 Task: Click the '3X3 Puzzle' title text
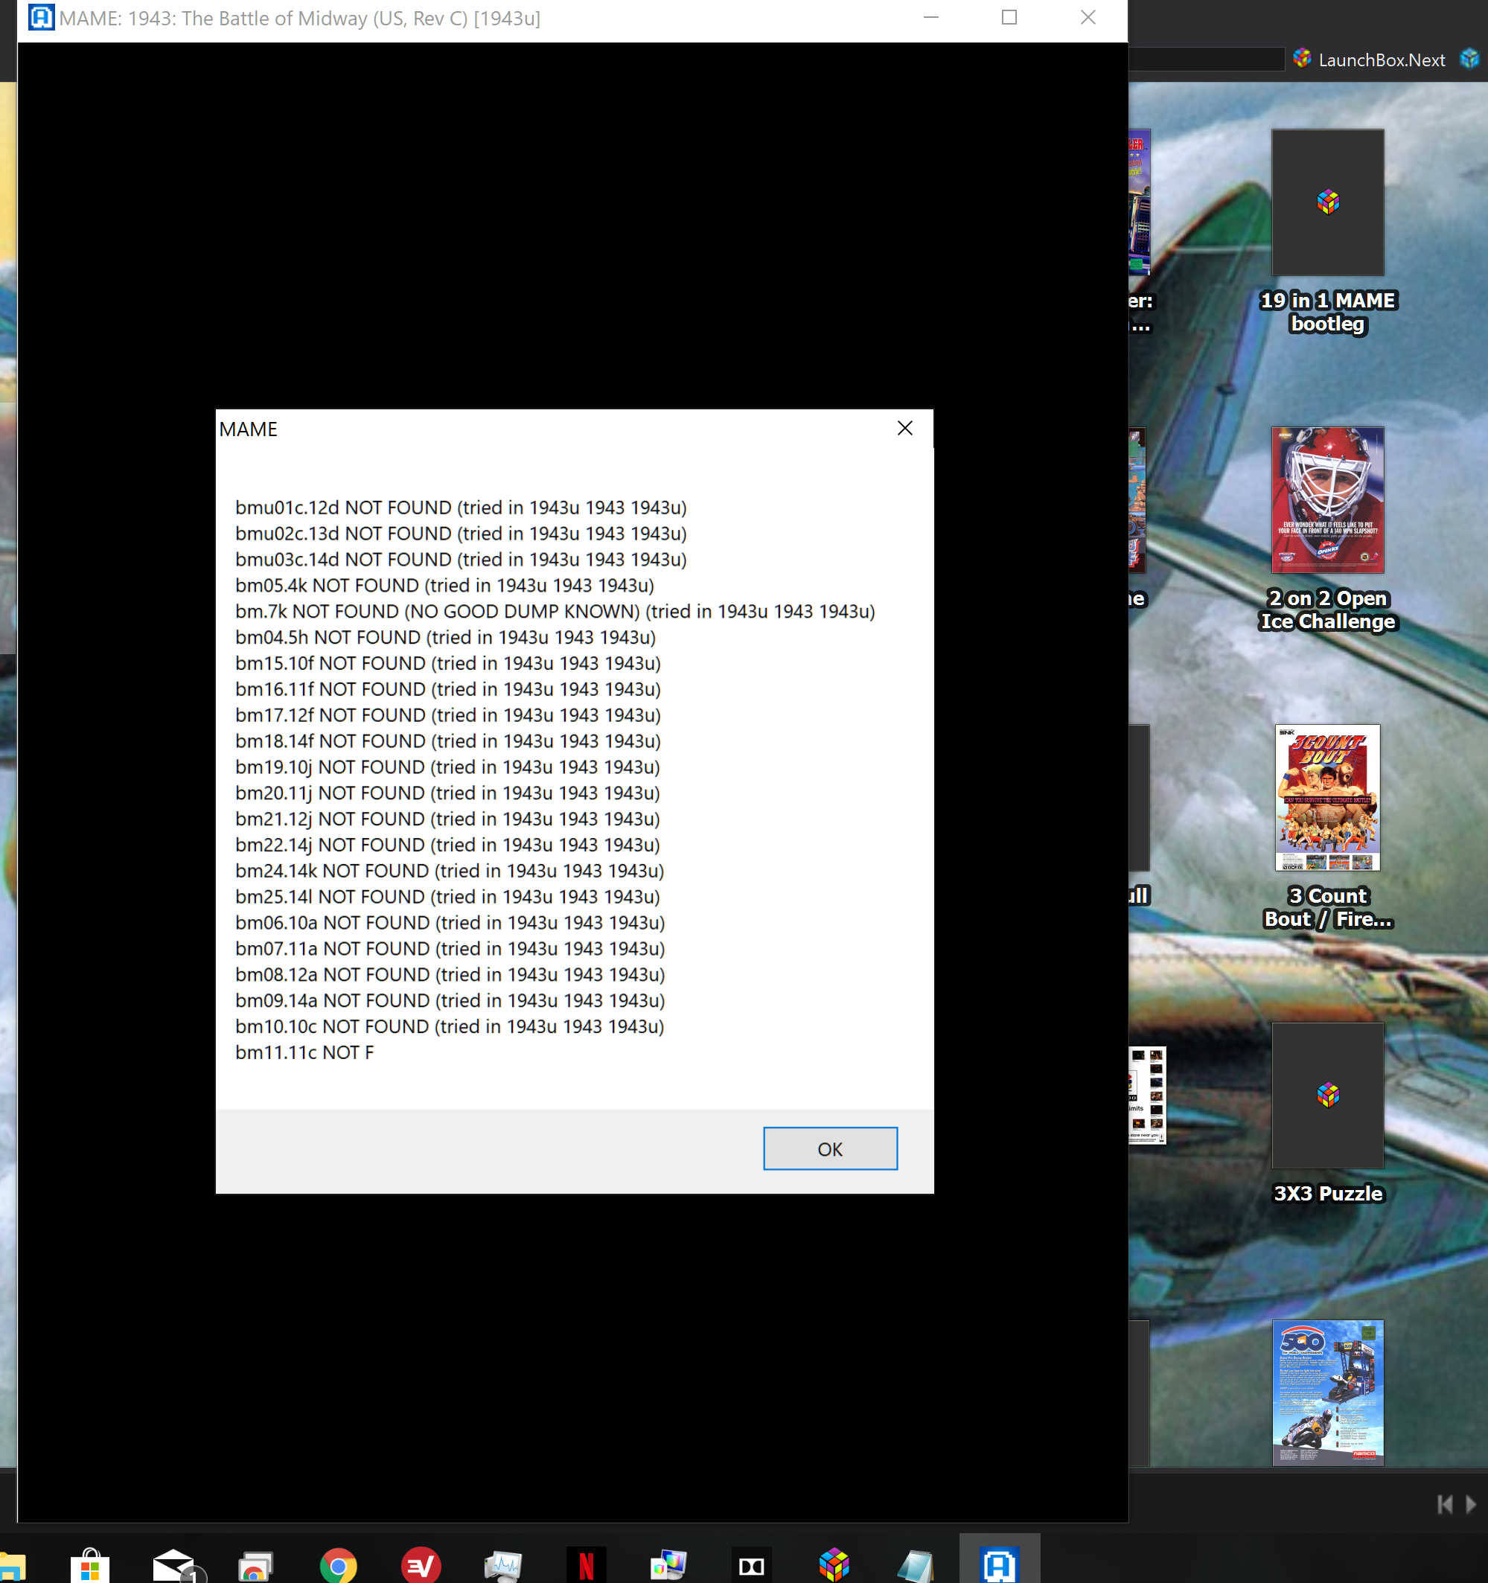point(1328,1194)
